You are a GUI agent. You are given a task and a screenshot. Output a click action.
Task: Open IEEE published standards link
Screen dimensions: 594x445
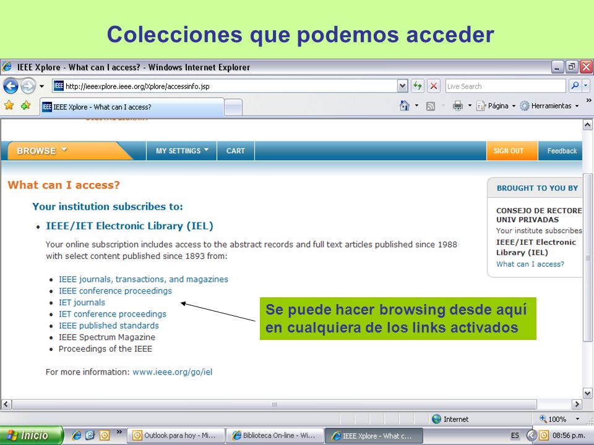[109, 326]
